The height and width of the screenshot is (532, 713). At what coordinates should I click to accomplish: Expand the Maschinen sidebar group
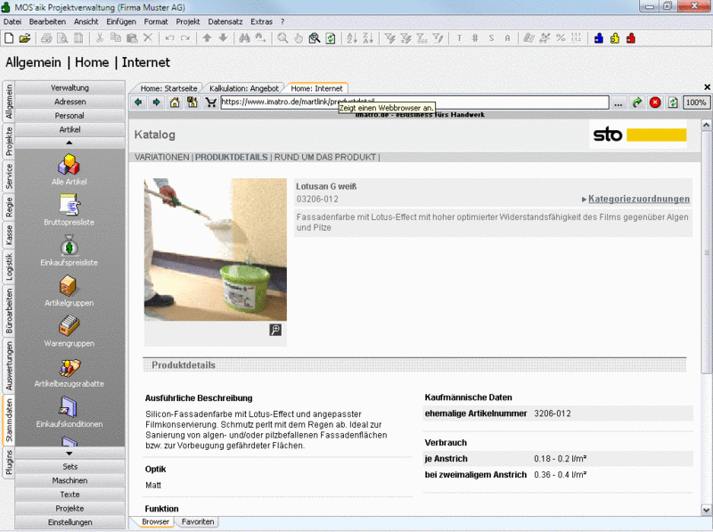70,480
